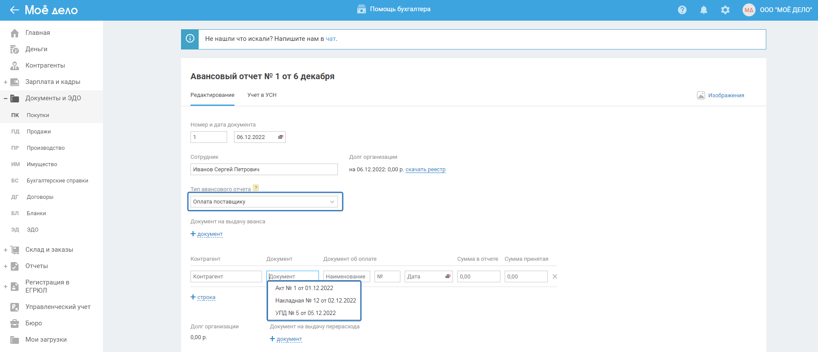818x352 pixels.
Task: Click the Помощь бухгалтера text in header
Action: 400,9
